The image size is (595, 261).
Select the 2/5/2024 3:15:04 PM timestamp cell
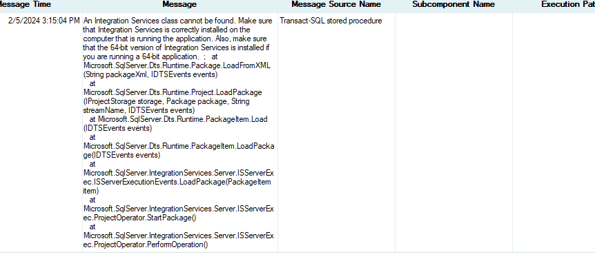coord(44,21)
